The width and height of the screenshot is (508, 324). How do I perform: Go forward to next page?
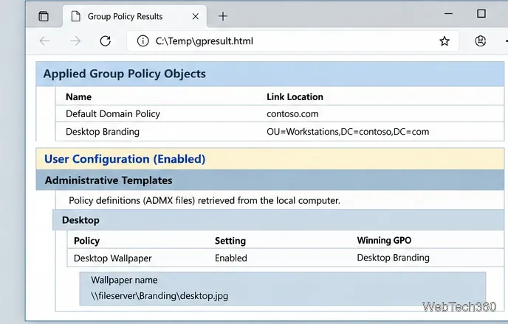75,41
